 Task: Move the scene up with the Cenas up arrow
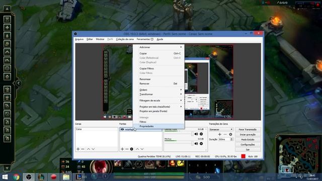pyautogui.click(x=89, y=149)
